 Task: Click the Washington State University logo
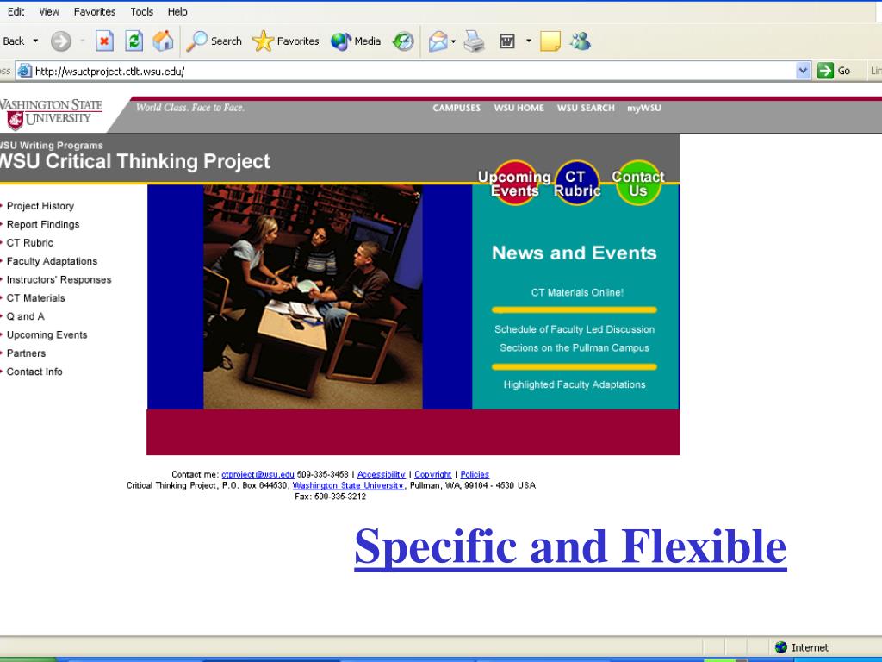click(51, 115)
